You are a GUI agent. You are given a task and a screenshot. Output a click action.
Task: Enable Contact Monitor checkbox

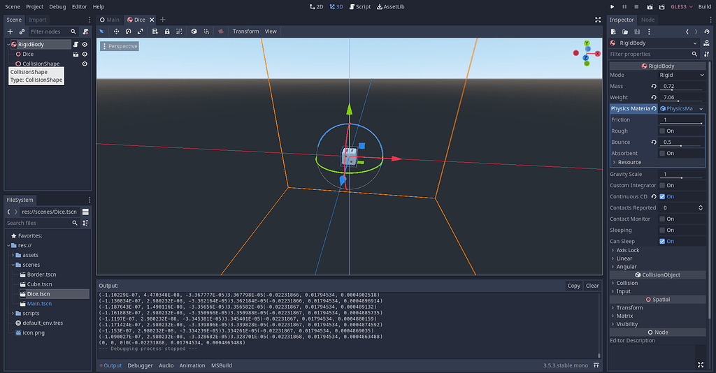pyautogui.click(x=662, y=219)
